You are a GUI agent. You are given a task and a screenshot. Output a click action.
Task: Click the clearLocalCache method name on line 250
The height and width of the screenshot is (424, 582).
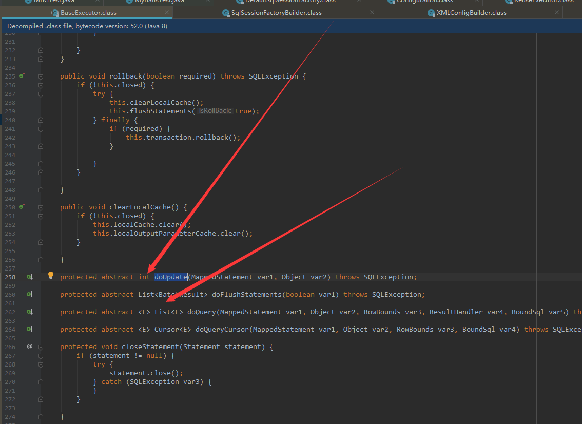click(x=140, y=207)
